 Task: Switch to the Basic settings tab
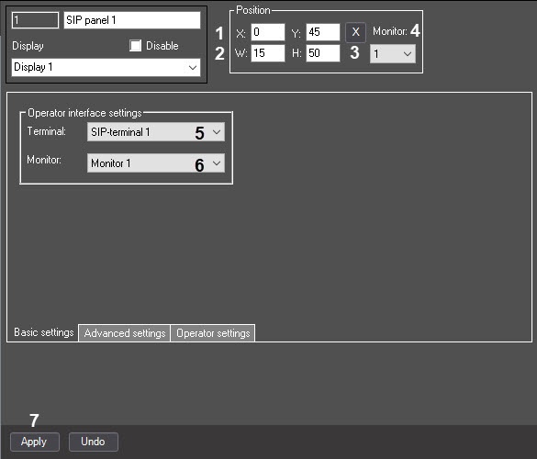(43, 332)
